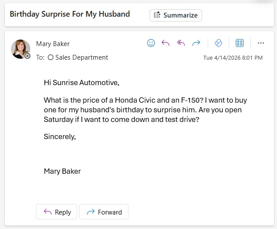The height and width of the screenshot is (229, 277).
Task: Click the Mary Baker signature text
Action: click(62, 171)
